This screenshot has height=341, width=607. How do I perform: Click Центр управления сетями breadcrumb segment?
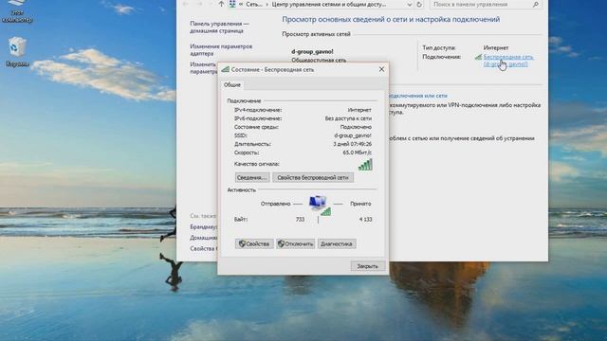tap(329, 5)
